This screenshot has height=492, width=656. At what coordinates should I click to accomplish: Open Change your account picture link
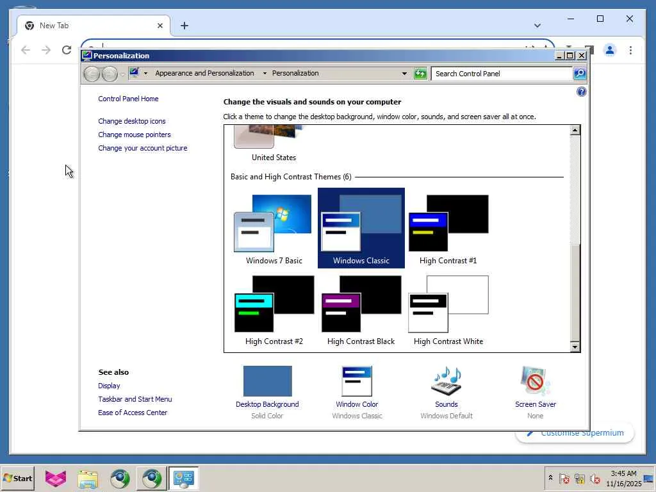coord(143,148)
